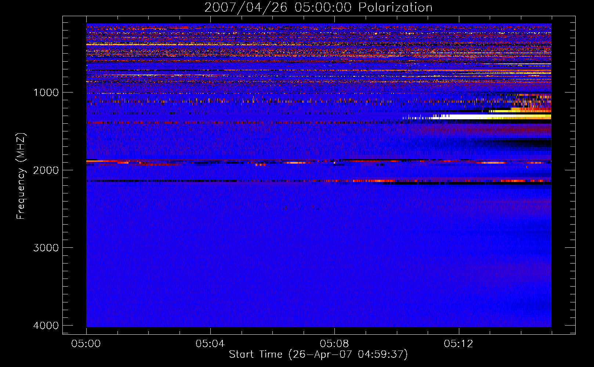Click the 'Frequency (MHZ)' y-axis label
Viewport: 594px width, 367px height.
pos(21,176)
